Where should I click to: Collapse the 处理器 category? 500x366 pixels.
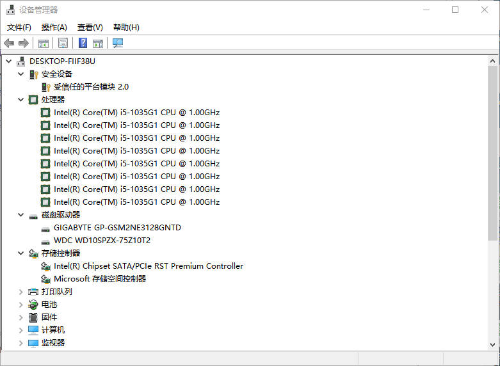(x=21, y=100)
